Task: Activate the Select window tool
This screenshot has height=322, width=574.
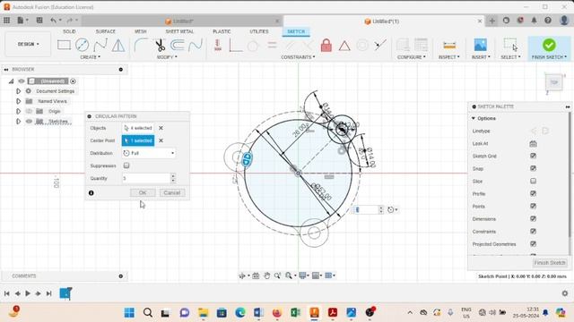Action: coord(510,45)
